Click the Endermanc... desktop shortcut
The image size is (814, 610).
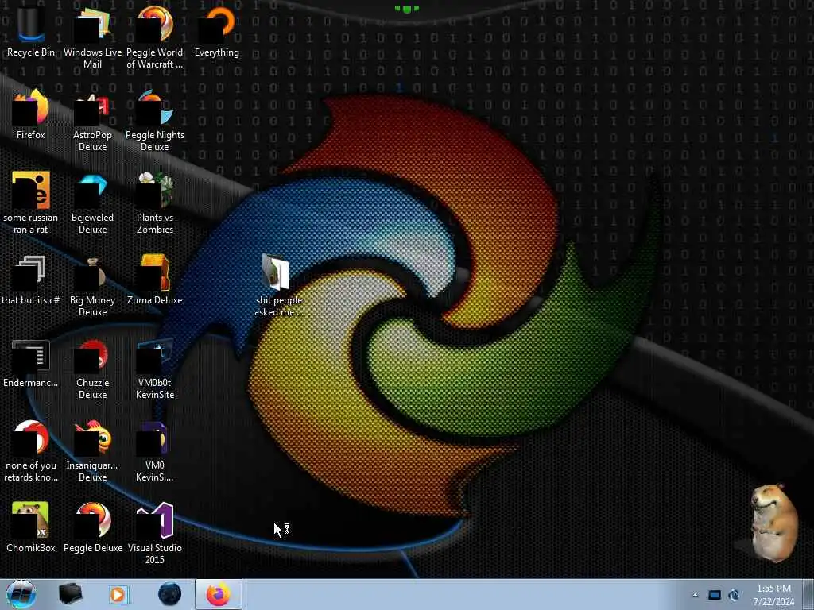[x=31, y=363]
